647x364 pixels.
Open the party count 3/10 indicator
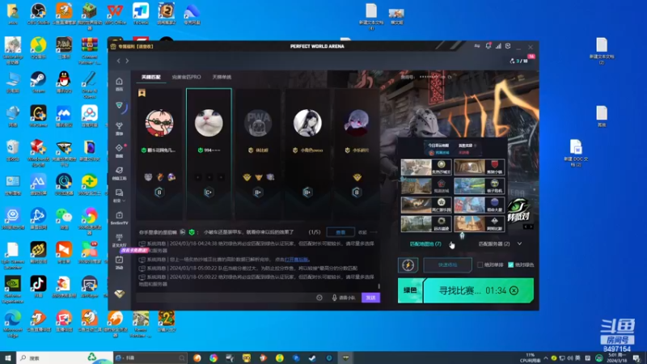pyautogui.click(x=519, y=61)
